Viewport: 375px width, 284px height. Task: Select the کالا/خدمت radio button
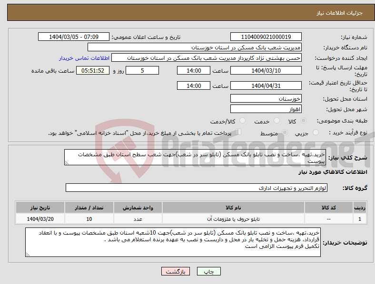243,121
